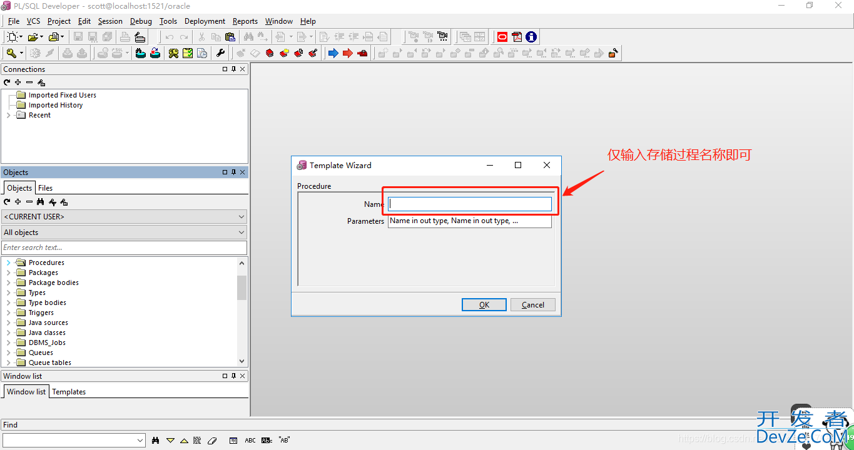Add a connection with the plus icon
Screen dimensions: 854x450
coord(18,82)
